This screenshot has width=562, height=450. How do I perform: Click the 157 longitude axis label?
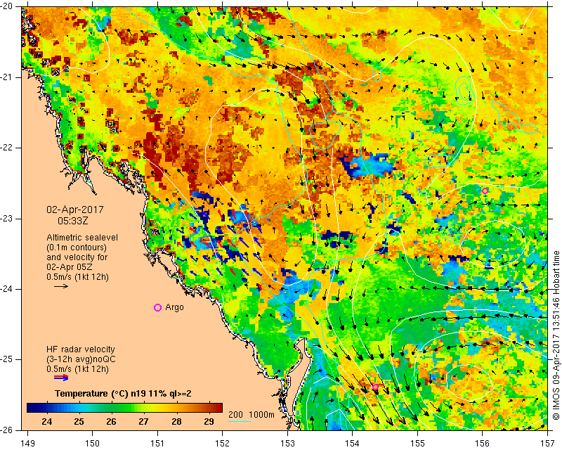[548, 443]
